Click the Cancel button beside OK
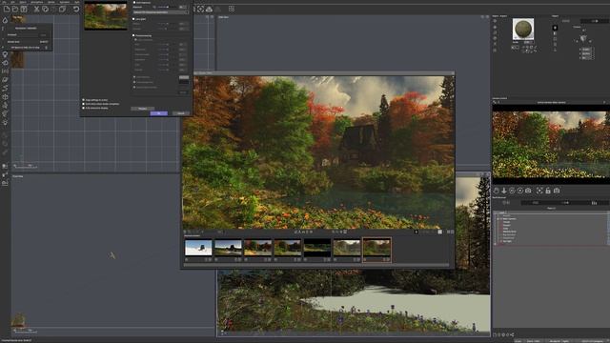610x343 pixels. coord(181,113)
